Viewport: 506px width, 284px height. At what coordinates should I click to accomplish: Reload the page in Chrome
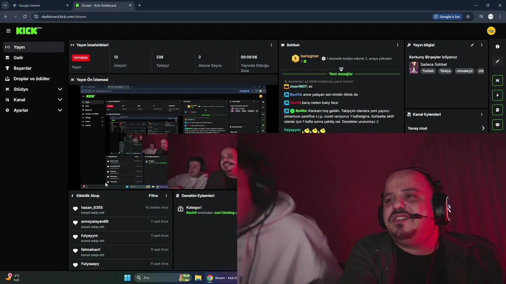25,17
